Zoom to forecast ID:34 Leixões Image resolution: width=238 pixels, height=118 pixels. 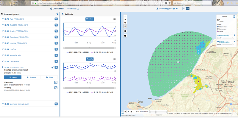tap(56, 49)
